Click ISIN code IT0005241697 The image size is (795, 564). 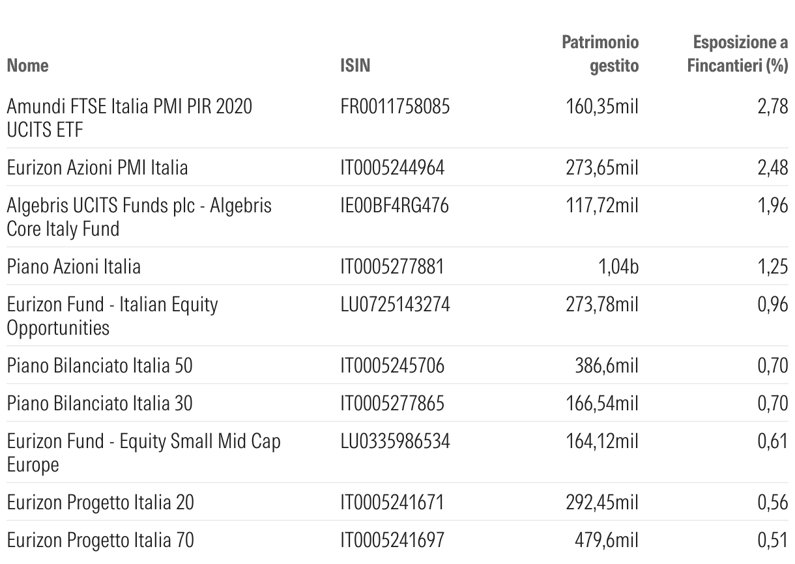392,540
